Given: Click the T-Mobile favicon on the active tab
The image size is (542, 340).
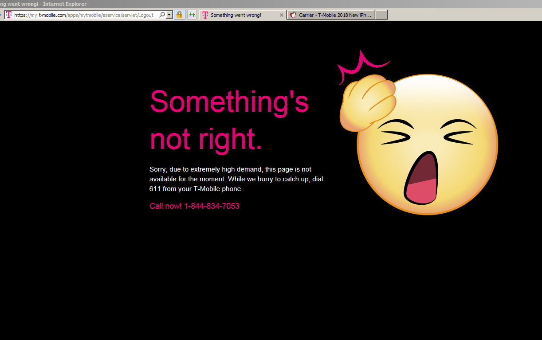Looking at the screenshot, I should tap(205, 15).
